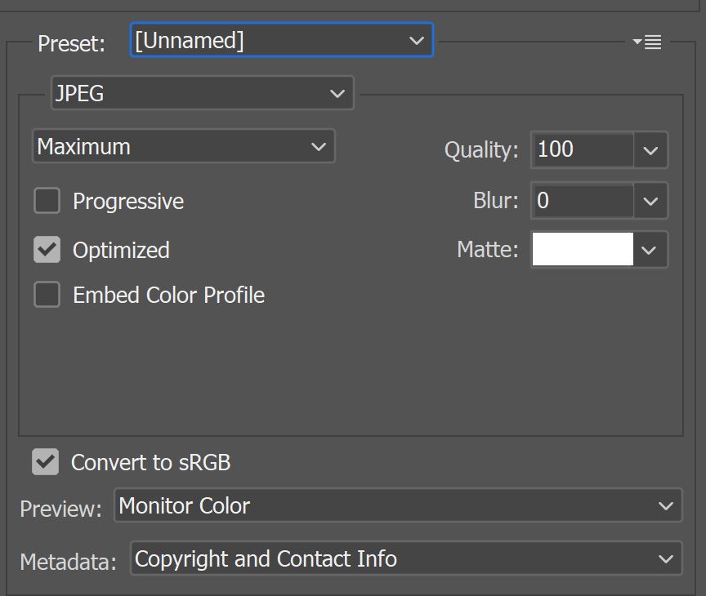Click the Quality: text label

481,150
